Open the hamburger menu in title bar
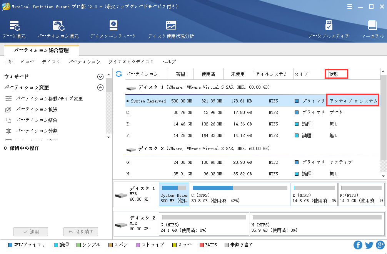Screen dimensions: 387x254 [x=349, y=7]
